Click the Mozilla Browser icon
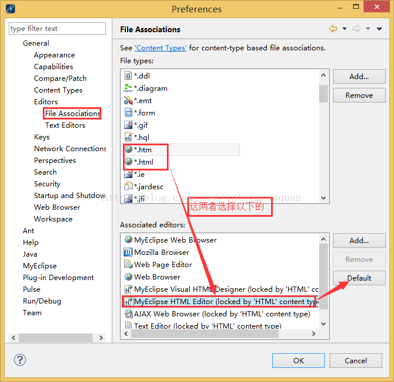 coord(128,252)
